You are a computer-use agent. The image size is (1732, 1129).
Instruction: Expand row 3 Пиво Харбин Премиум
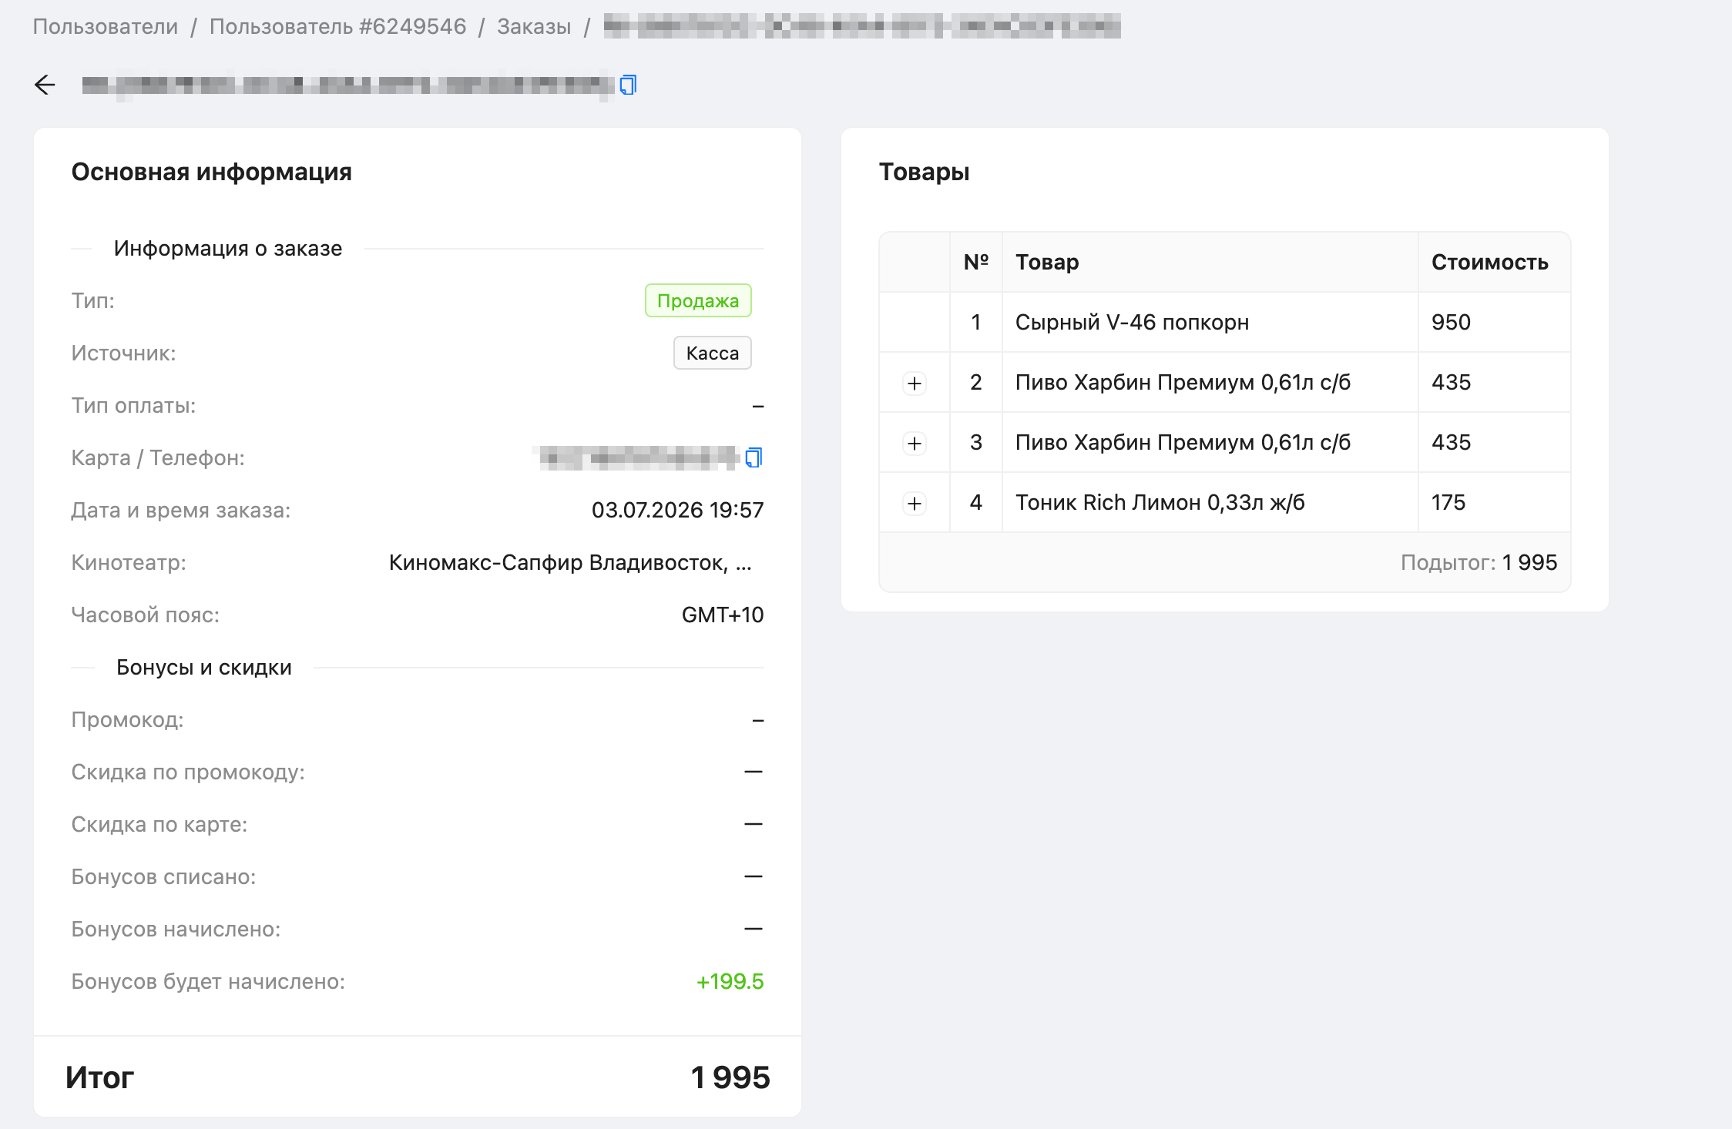coord(915,443)
